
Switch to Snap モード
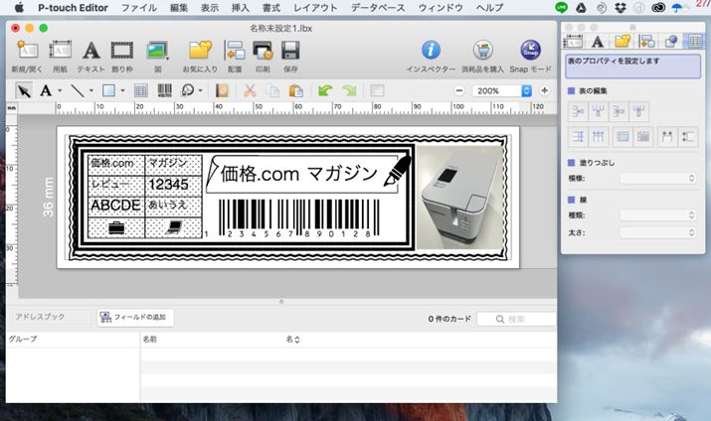(531, 51)
